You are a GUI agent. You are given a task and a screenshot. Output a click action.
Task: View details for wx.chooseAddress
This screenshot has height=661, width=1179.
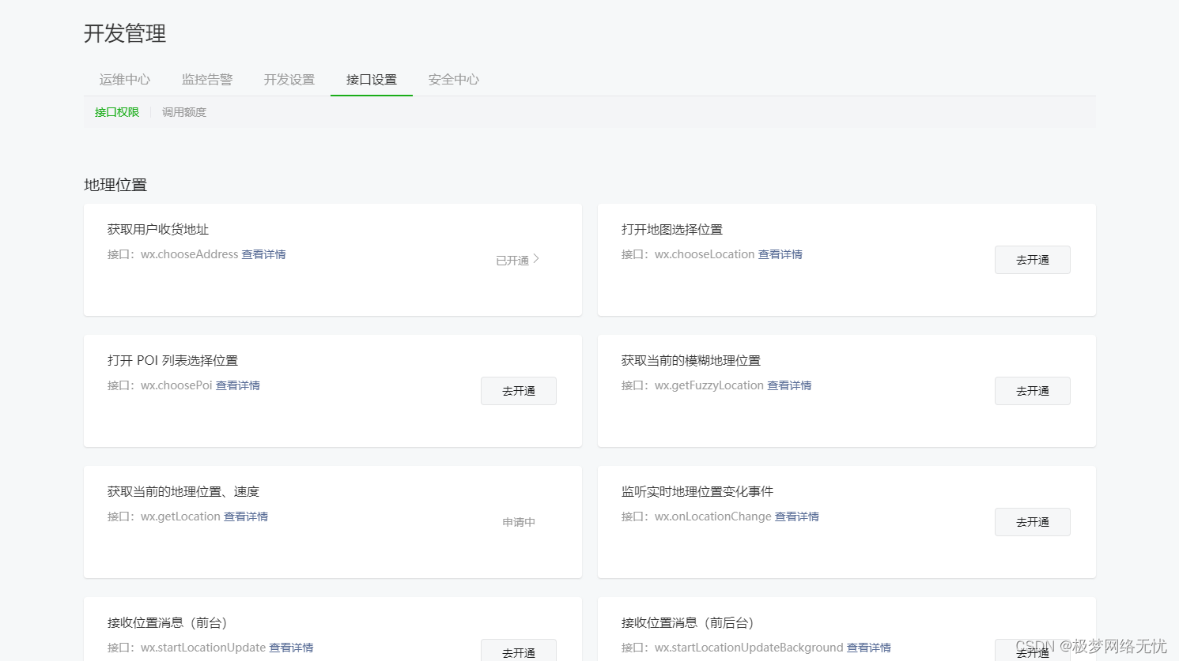click(264, 254)
